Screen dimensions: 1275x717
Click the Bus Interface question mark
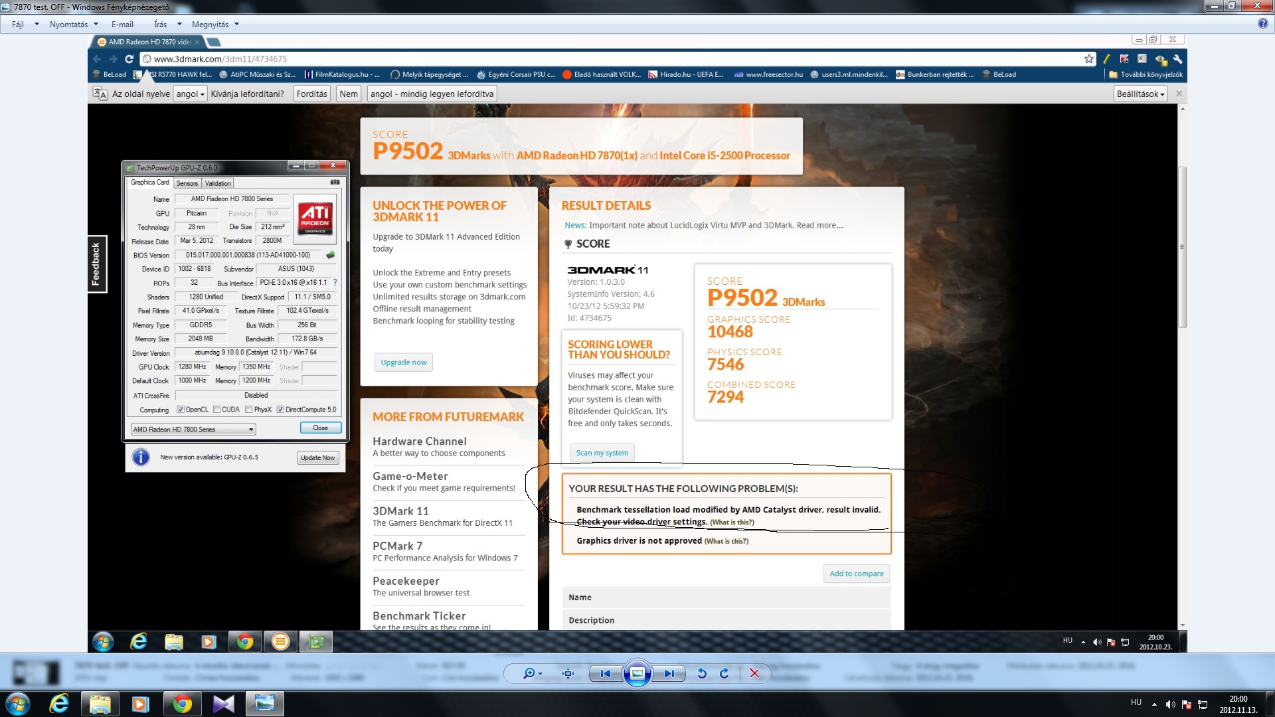point(335,283)
